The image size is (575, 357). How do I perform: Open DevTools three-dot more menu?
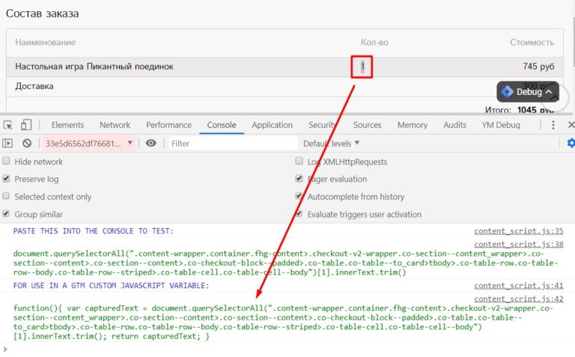pyautogui.click(x=553, y=125)
